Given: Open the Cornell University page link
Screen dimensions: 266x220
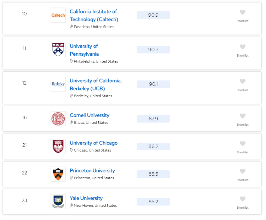Looking at the screenshot, I should tap(90, 115).
